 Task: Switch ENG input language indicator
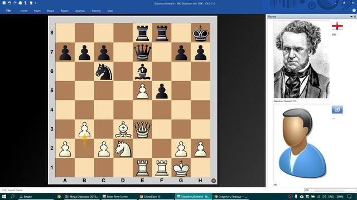point(331,197)
